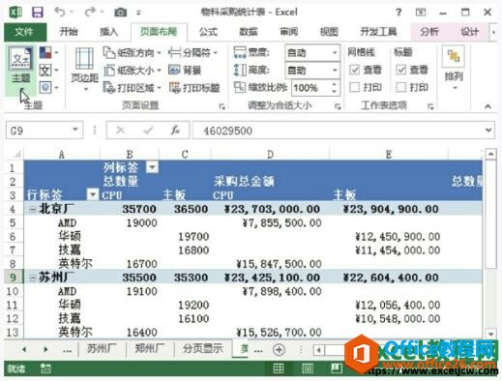Switch to 分析 analyze tab
This screenshot has width=502, height=381.
point(429,32)
